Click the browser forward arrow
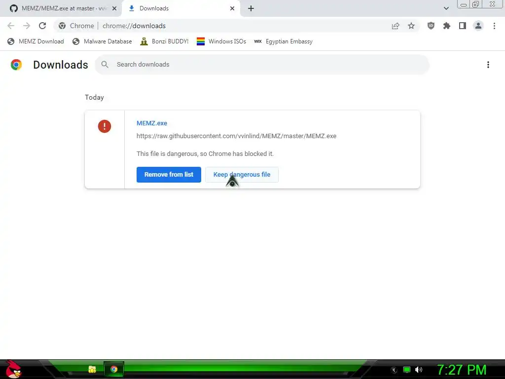The height and width of the screenshot is (379, 505). pos(27,26)
